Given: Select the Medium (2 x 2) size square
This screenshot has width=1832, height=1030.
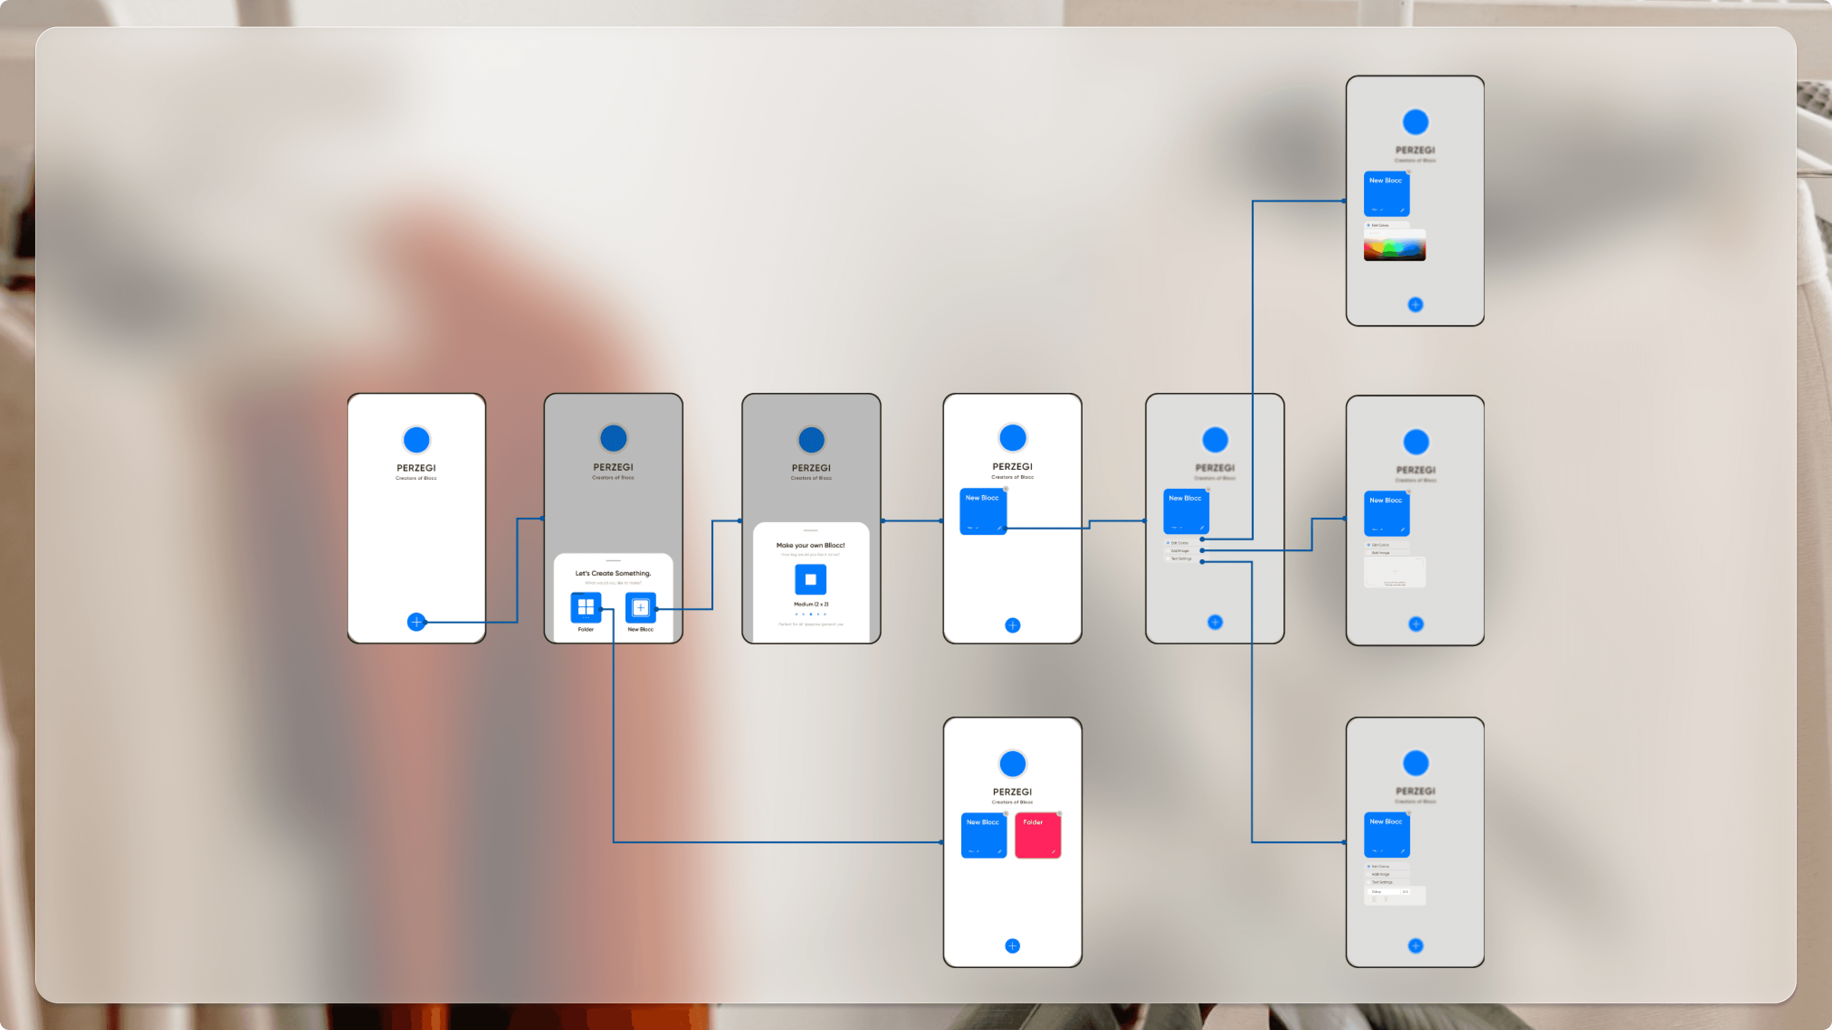Looking at the screenshot, I should point(810,579).
